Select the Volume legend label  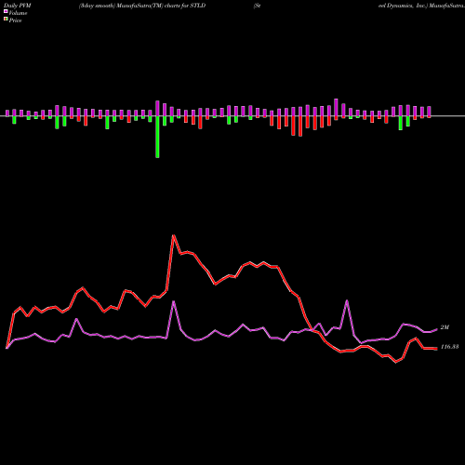[18, 13]
